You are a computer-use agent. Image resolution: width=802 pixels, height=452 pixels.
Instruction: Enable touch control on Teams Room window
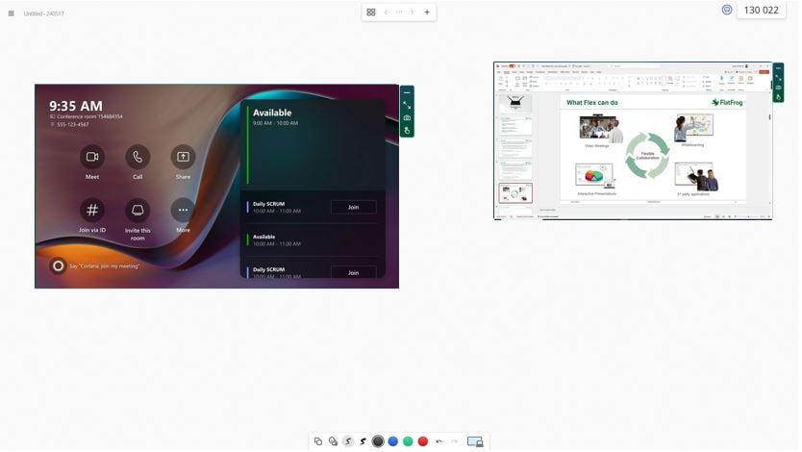point(407,131)
